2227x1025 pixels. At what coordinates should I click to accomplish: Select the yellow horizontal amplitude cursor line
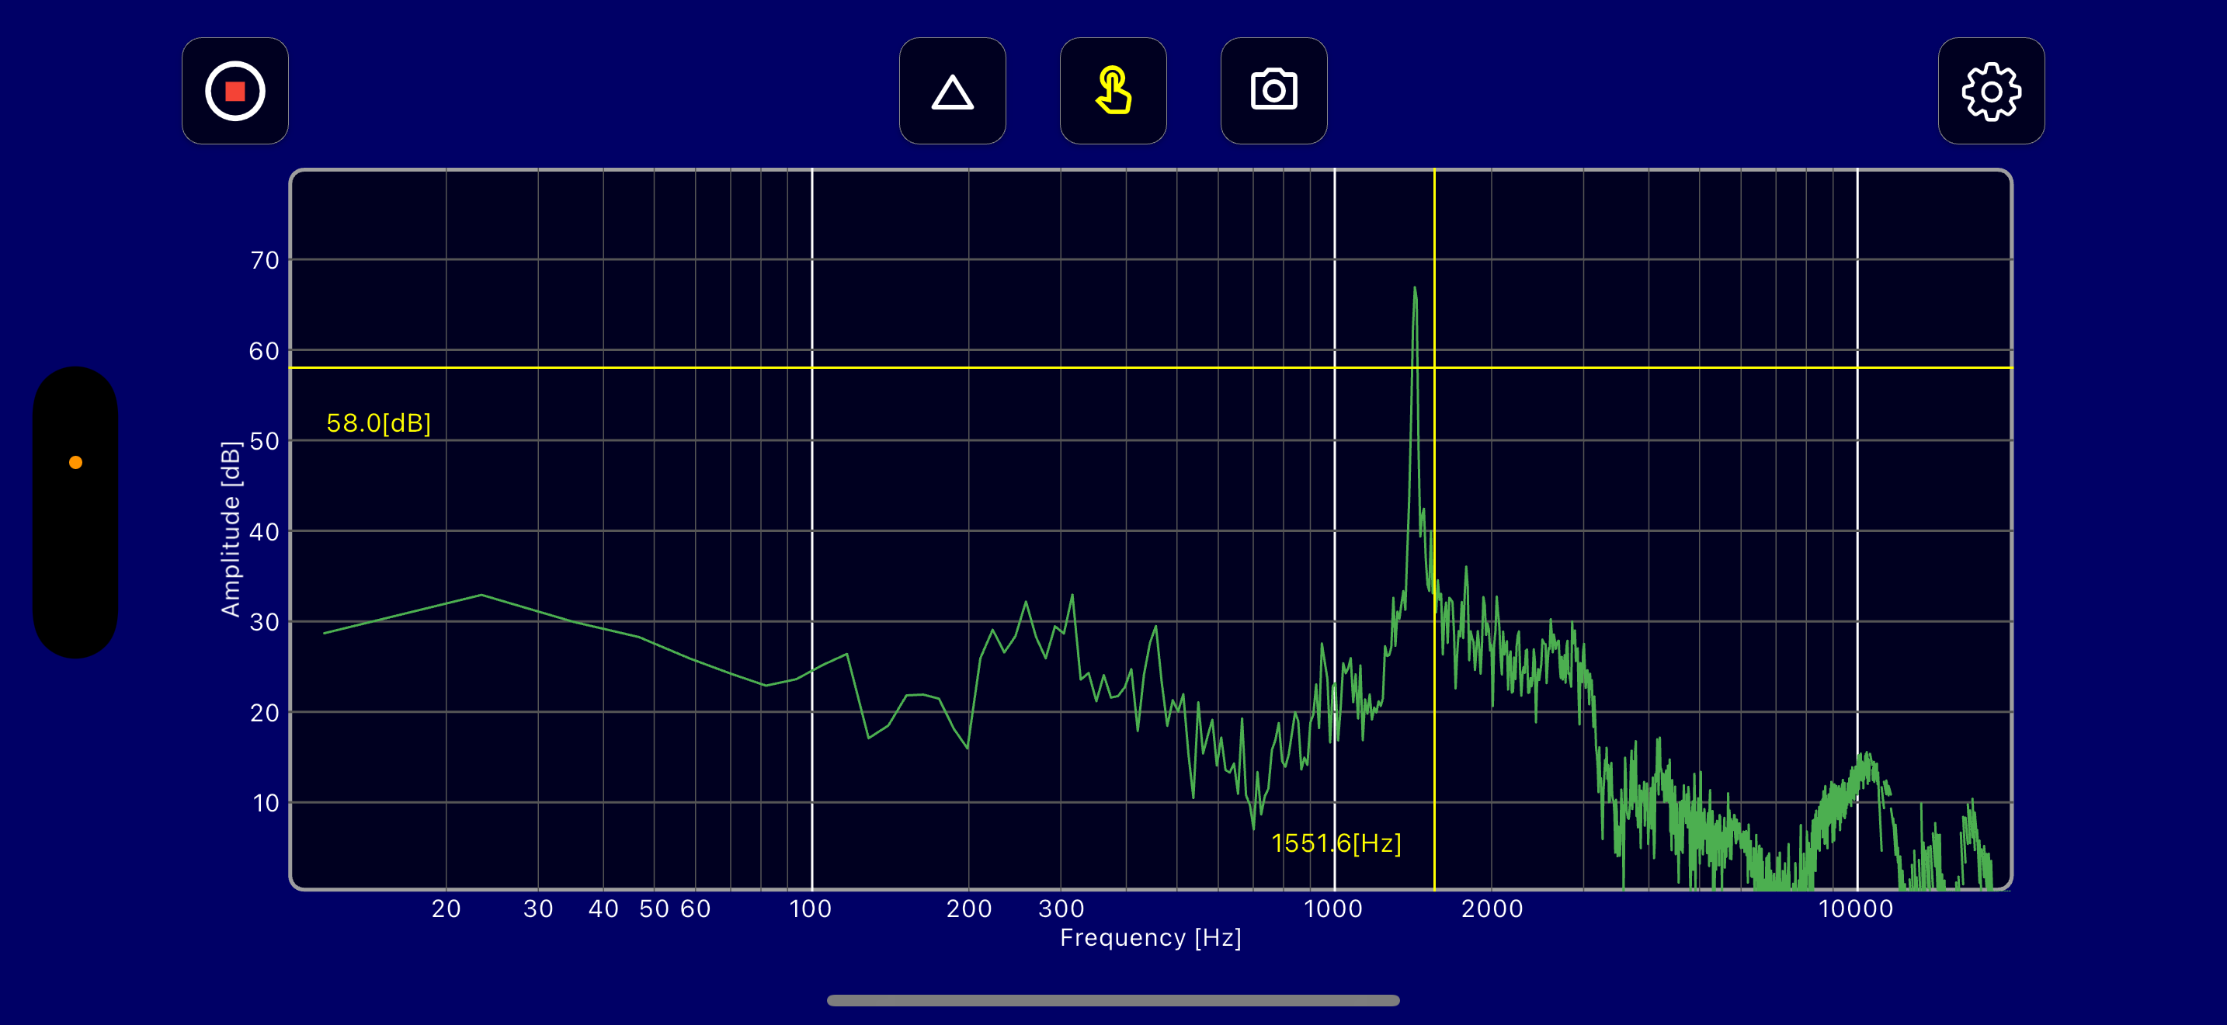(x=1150, y=367)
